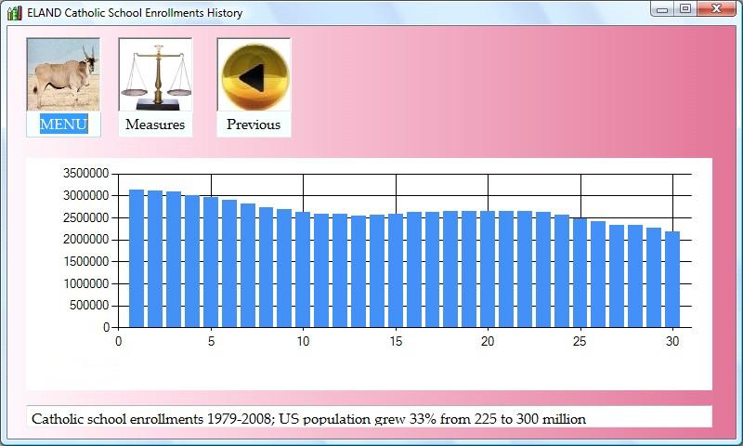Open the Measures label
This screenshot has height=446, width=743.
[x=155, y=125]
